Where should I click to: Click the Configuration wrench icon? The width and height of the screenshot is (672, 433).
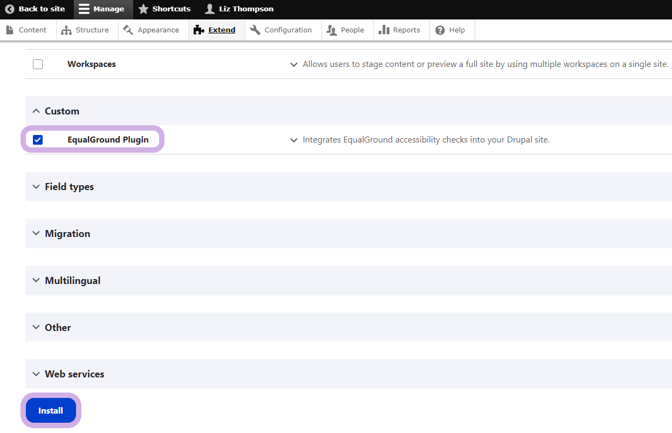pyautogui.click(x=255, y=30)
